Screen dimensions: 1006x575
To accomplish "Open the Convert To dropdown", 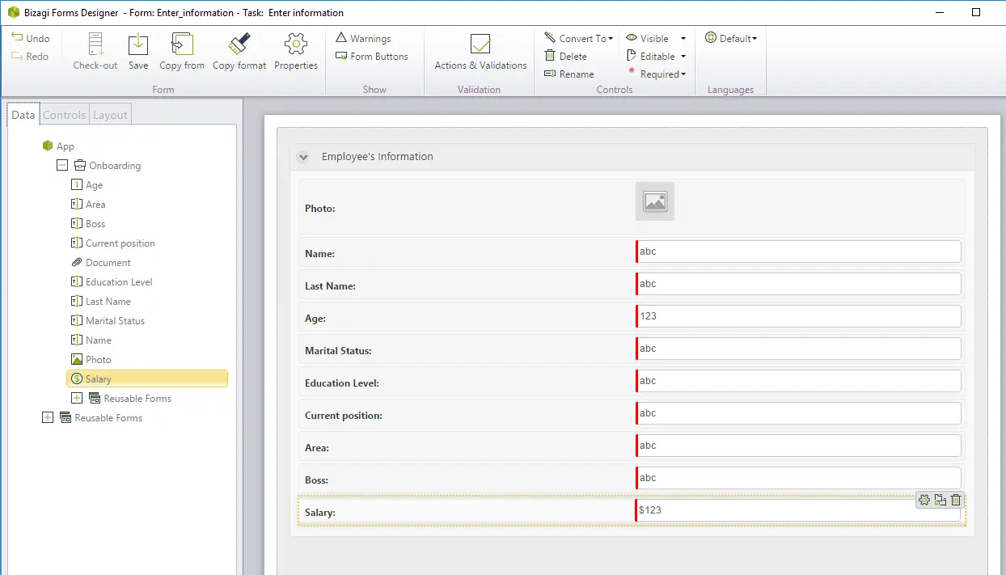I will point(579,38).
